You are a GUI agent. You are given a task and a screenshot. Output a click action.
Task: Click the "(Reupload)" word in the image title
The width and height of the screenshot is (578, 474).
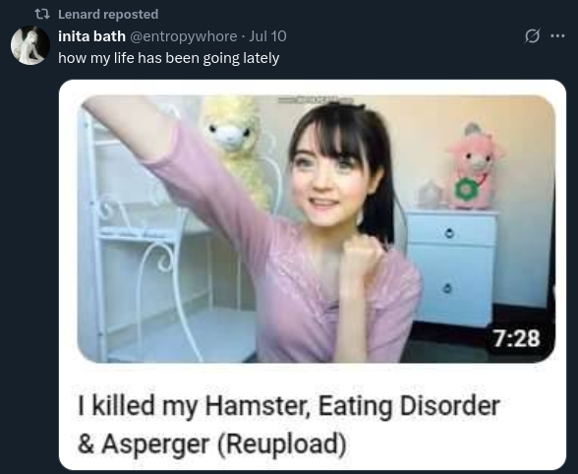click(x=282, y=444)
